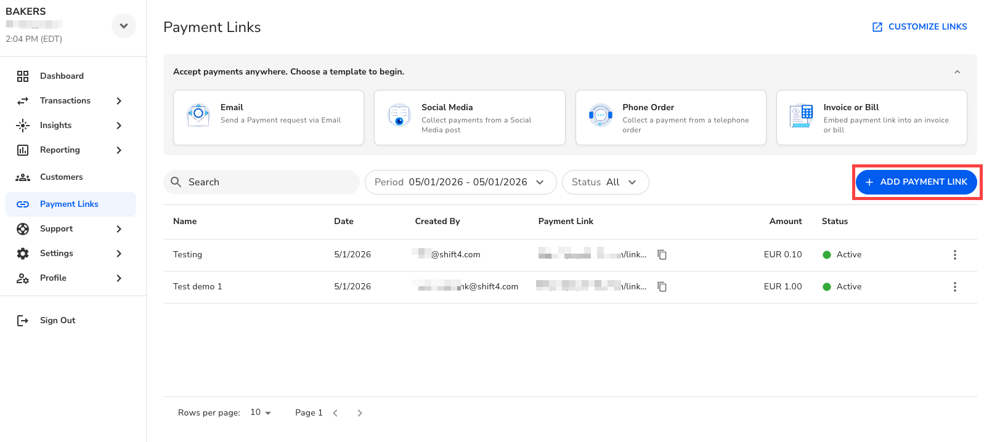Image resolution: width=992 pixels, height=442 pixels.
Task: Click Active status in Testing row
Action: click(842, 255)
